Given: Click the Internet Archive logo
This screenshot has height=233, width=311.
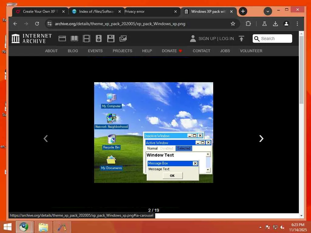Looking at the screenshot, I should [x=32, y=39].
